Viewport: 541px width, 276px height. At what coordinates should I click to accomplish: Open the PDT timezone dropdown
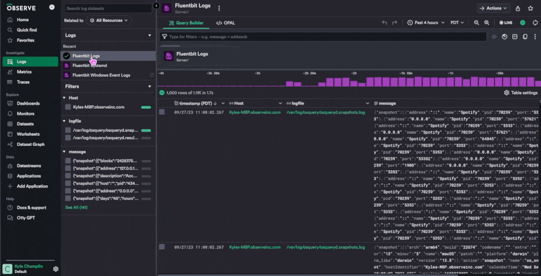[457, 23]
